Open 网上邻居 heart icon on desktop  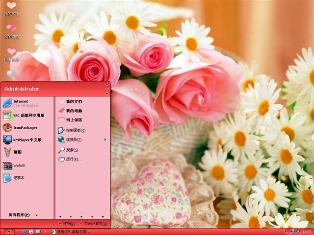(11, 54)
